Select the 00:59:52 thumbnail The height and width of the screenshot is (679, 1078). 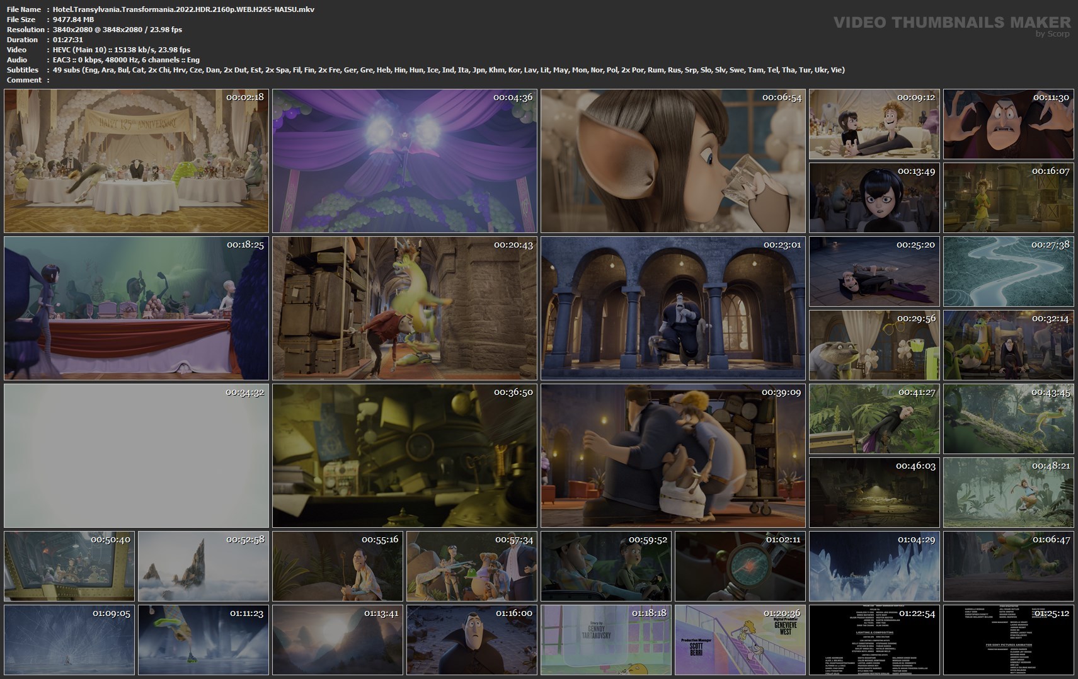[606, 566]
